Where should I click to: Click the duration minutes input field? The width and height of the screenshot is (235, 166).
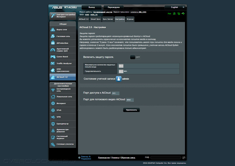coord(121,71)
